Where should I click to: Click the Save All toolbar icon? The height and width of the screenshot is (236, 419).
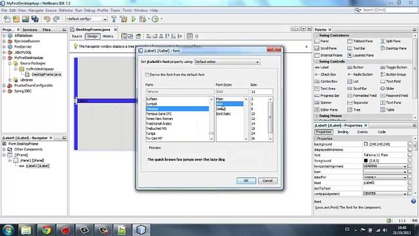pyautogui.click(x=35, y=19)
